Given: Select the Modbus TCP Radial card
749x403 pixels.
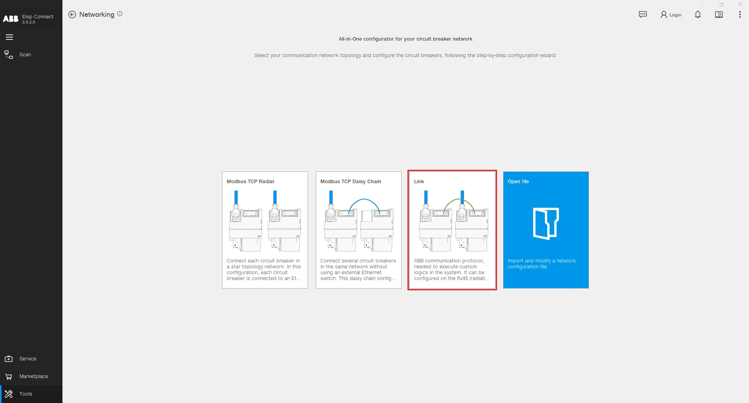Looking at the screenshot, I should [265, 230].
